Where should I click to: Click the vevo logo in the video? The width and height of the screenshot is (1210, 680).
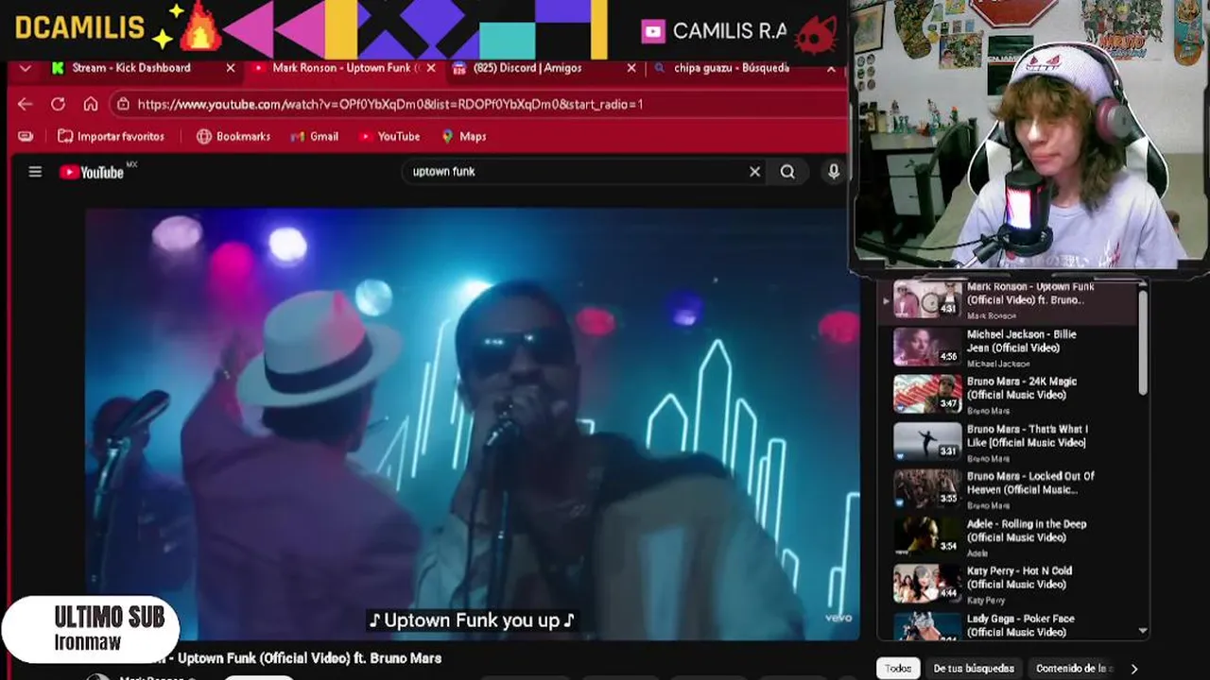point(838,618)
